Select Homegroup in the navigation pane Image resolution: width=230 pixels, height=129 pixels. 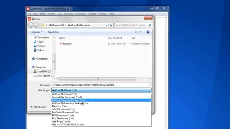tap(40, 59)
